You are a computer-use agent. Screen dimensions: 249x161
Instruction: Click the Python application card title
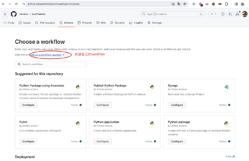coord(106,122)
